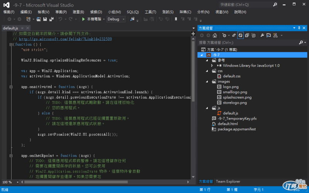Image resolution: width=309 pixels, height=193 pixels.
Task: Open the editor zoom 100 % dropdown
Action: coord(17,182)
